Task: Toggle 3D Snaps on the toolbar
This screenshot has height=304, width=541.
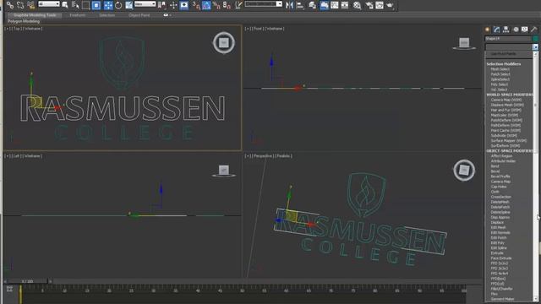Action: click(x=196, y=5)
